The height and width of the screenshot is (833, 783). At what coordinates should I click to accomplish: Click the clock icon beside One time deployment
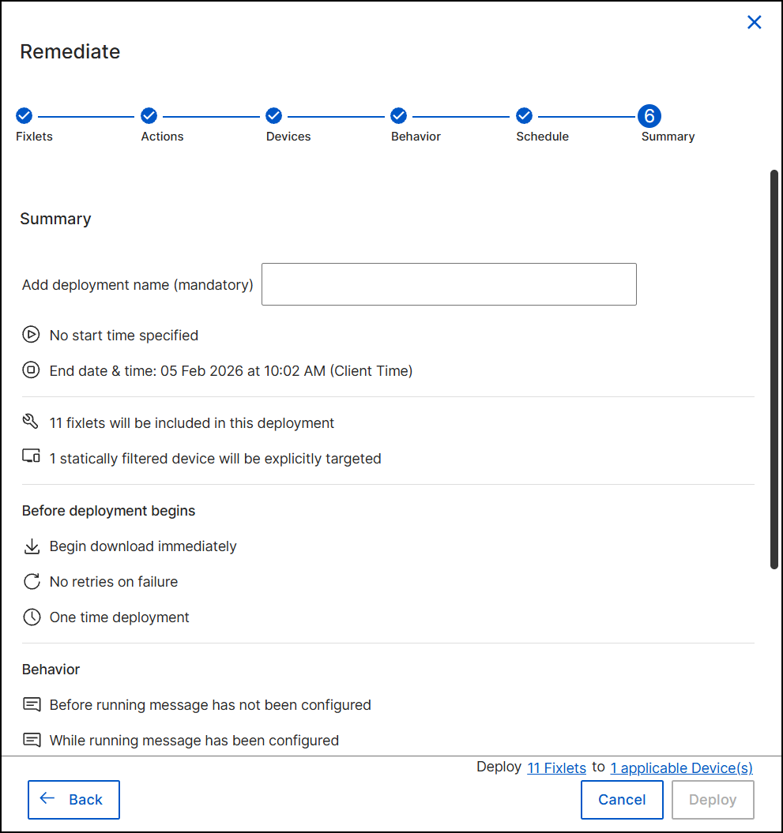pos(31,617)
